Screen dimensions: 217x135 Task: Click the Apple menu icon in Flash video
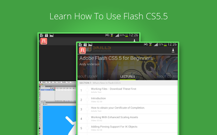click(40, 82)
